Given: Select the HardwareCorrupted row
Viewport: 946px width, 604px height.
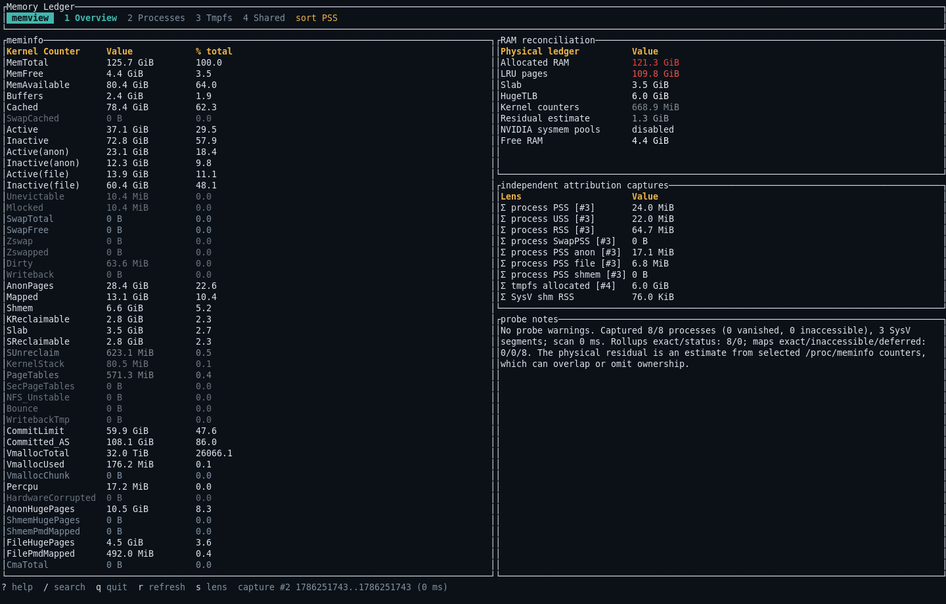Looking at the screenshot, I should pos(248,498).
